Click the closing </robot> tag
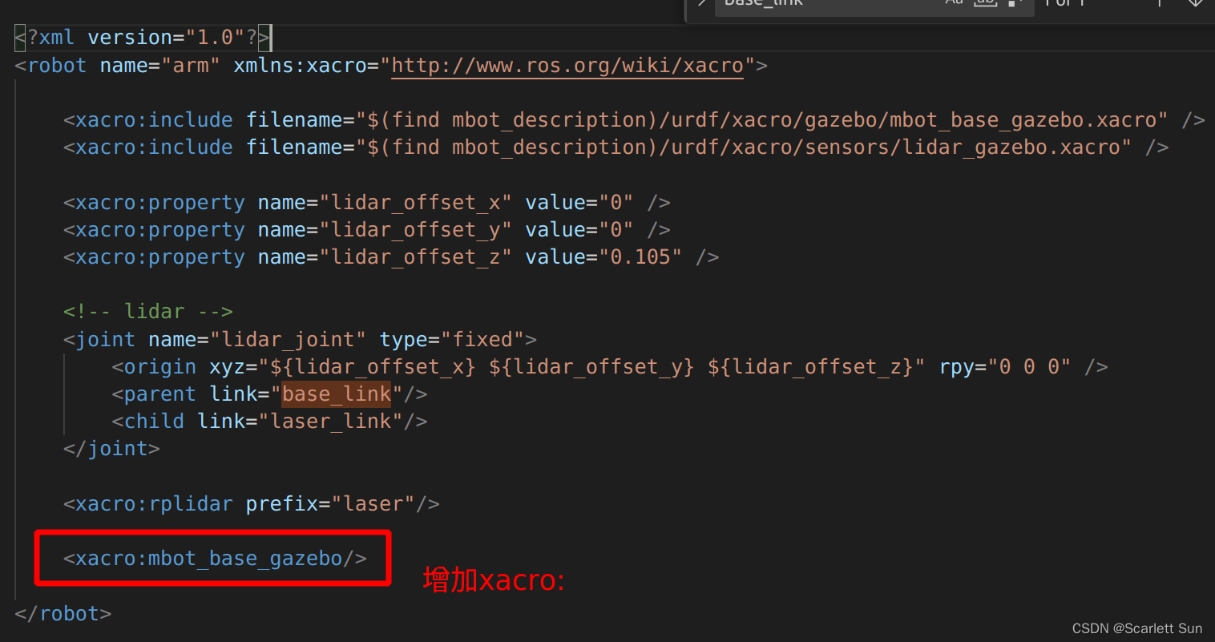Image resolution: width=1215 pixels, height=642 pixels. (63, 614)
